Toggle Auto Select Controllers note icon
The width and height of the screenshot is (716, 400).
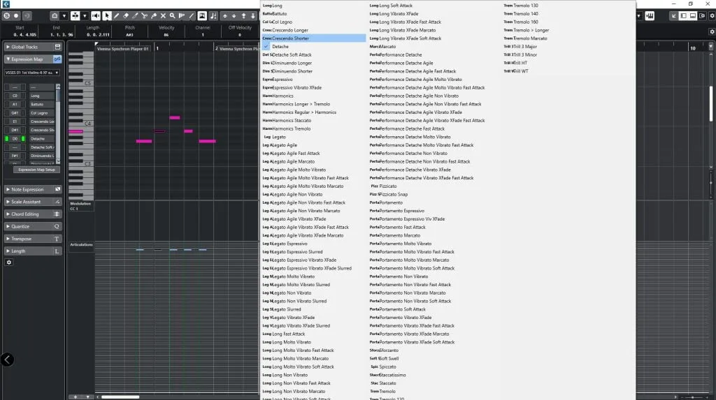click(213, 15)
